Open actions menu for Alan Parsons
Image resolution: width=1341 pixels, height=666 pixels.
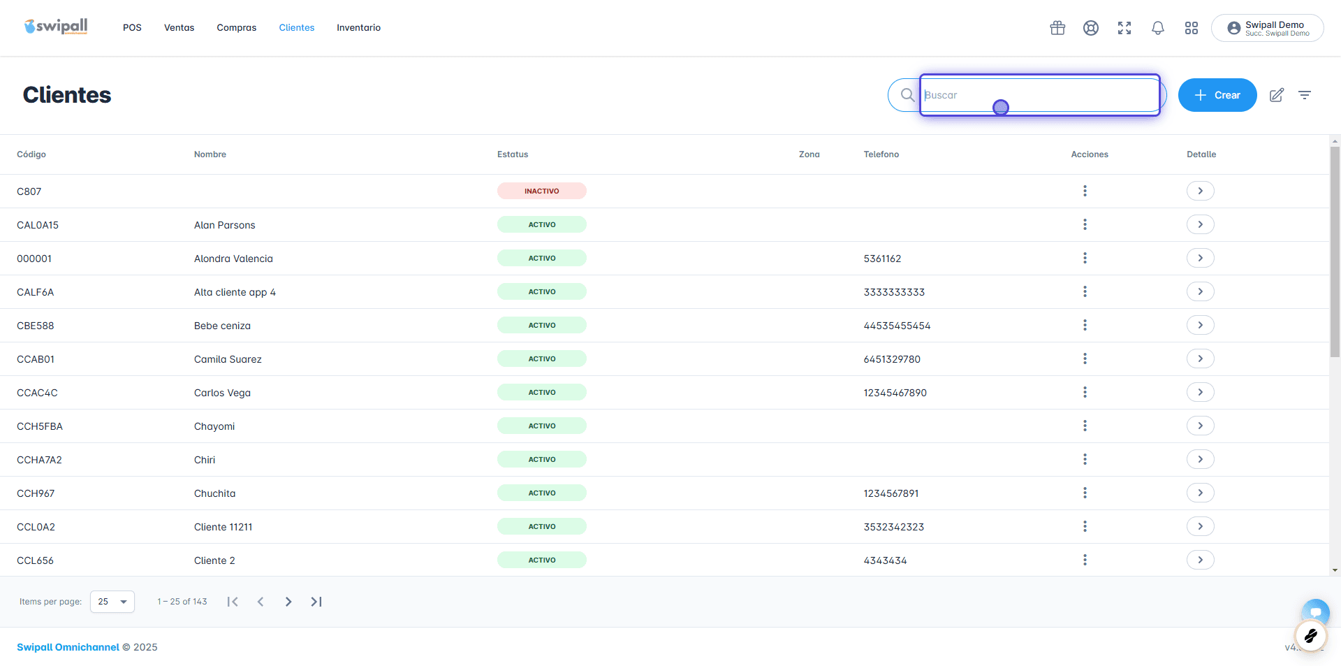coord(1085,224)
